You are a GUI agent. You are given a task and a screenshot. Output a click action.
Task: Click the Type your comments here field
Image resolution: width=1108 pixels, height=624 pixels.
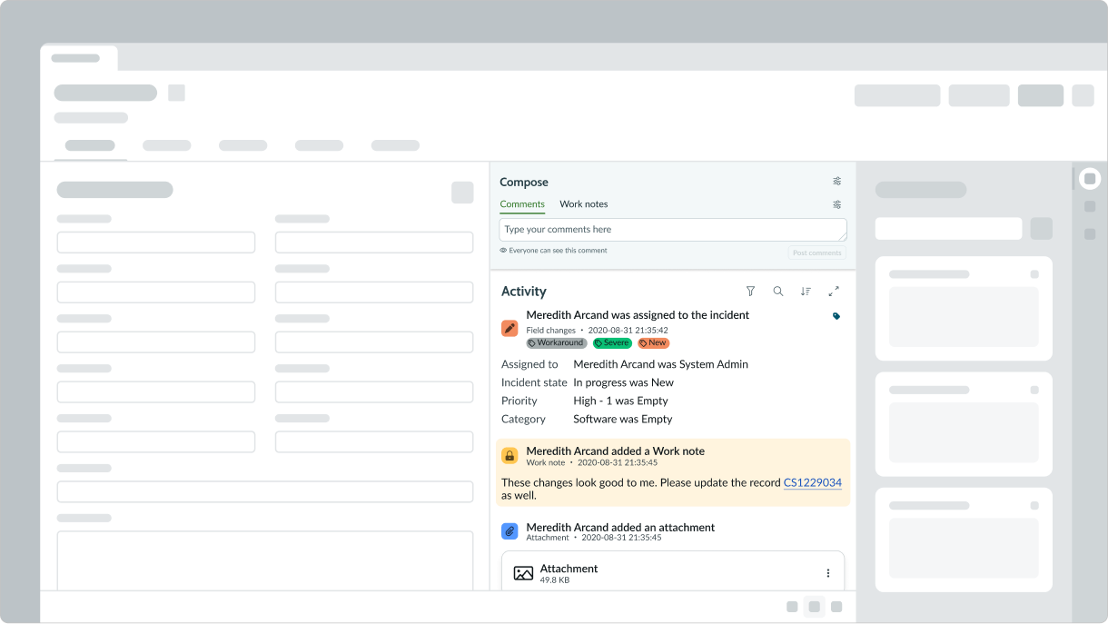[673, 230]
